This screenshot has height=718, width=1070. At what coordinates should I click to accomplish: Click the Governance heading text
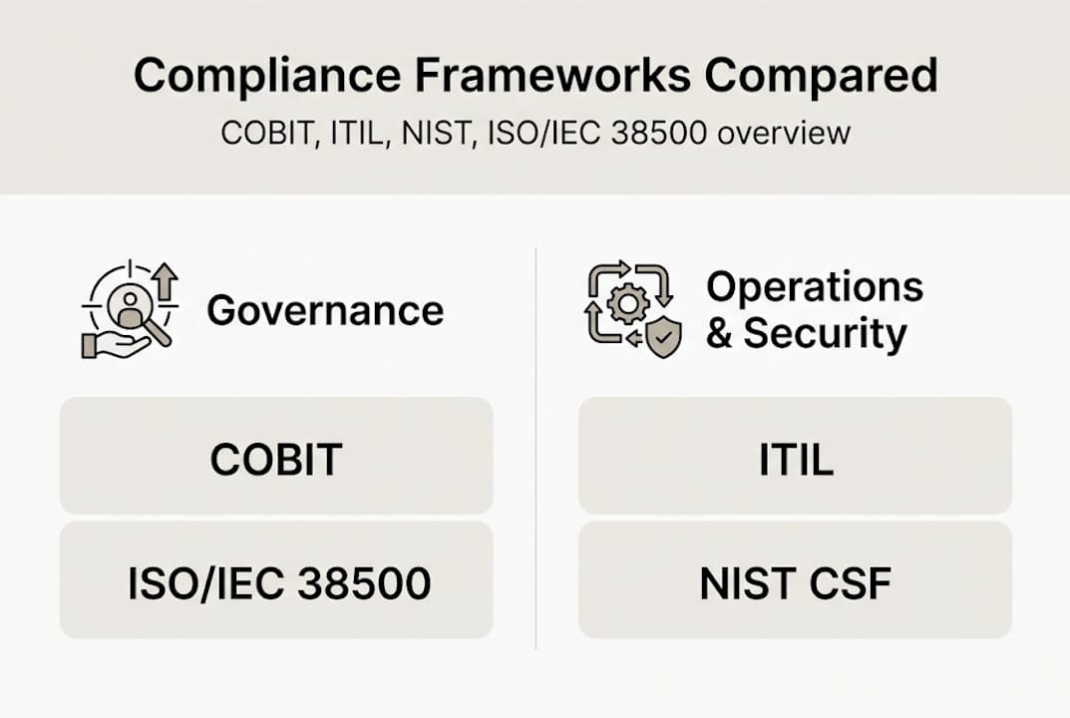325,310
